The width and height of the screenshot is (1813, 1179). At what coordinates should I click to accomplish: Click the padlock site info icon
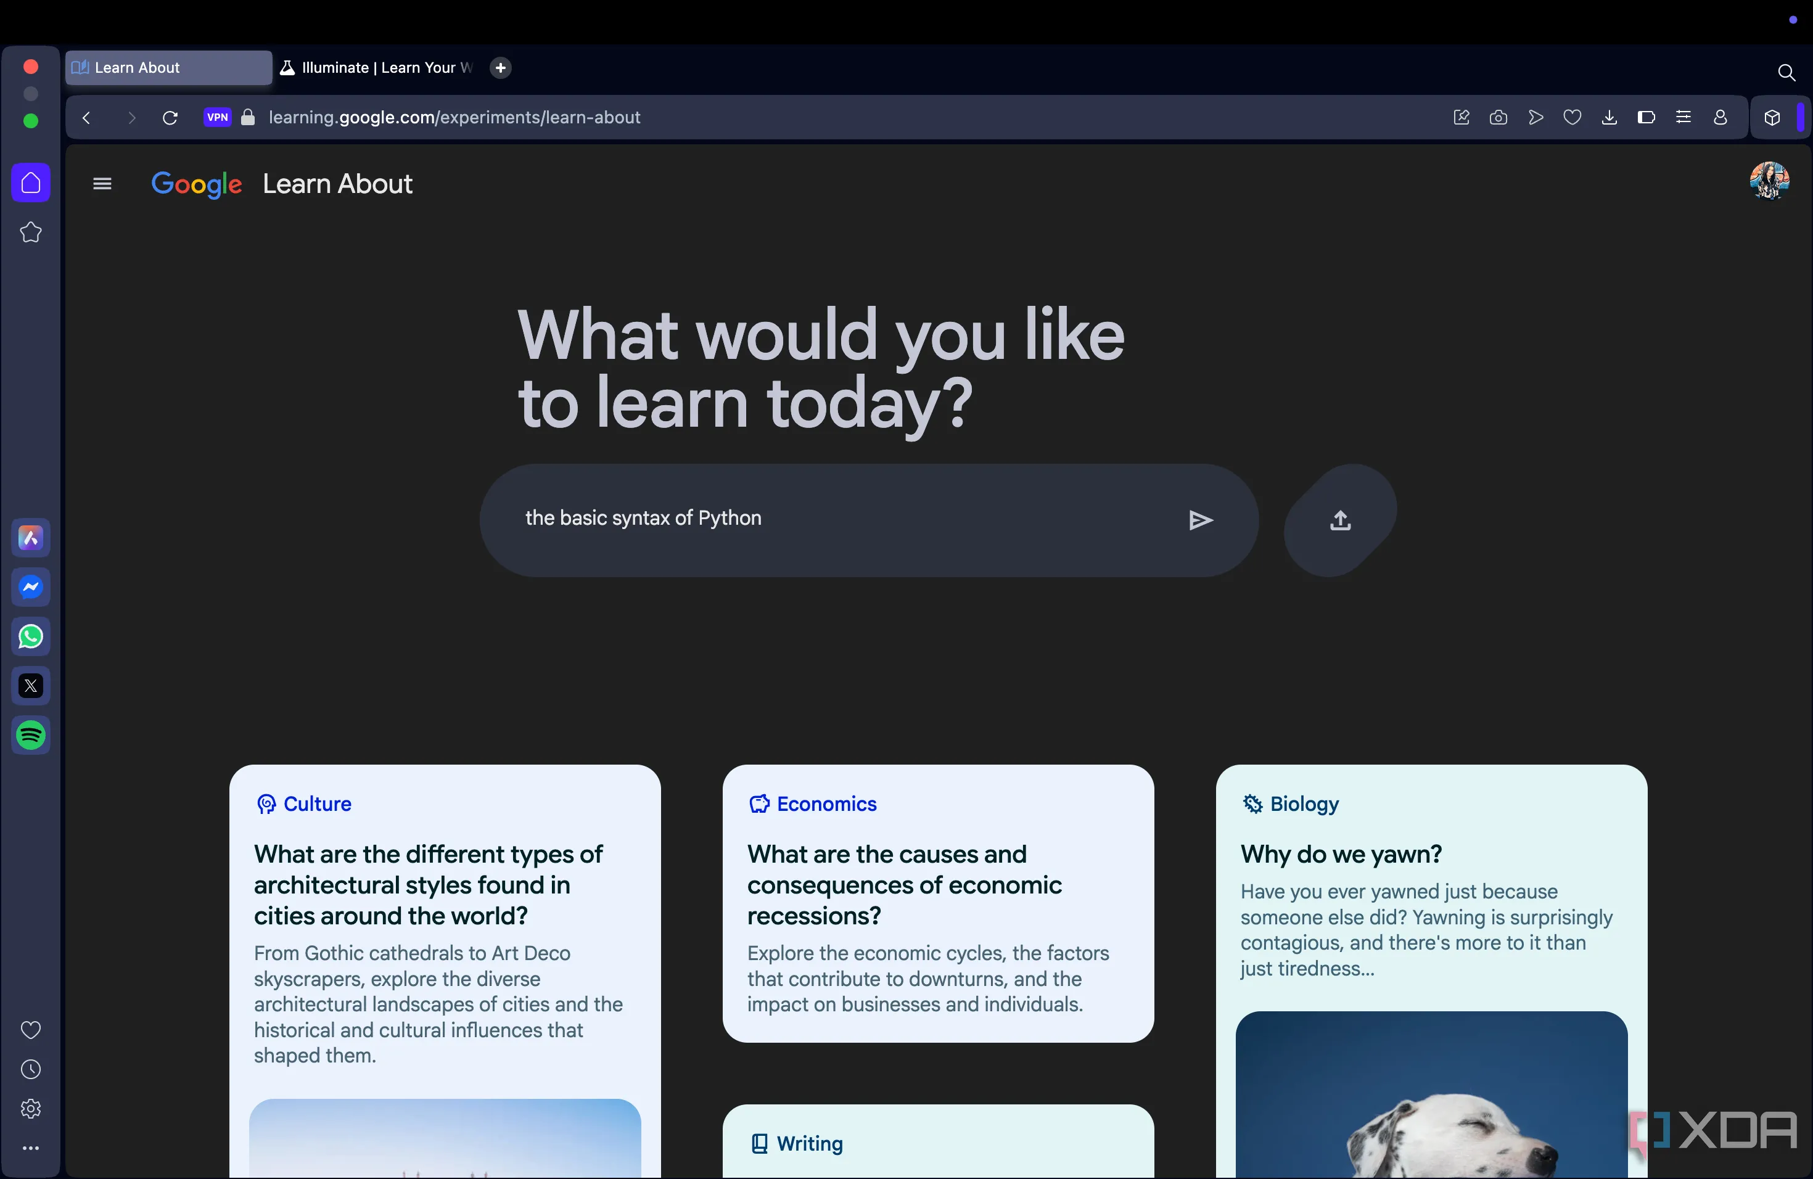(x=247, y=117)
